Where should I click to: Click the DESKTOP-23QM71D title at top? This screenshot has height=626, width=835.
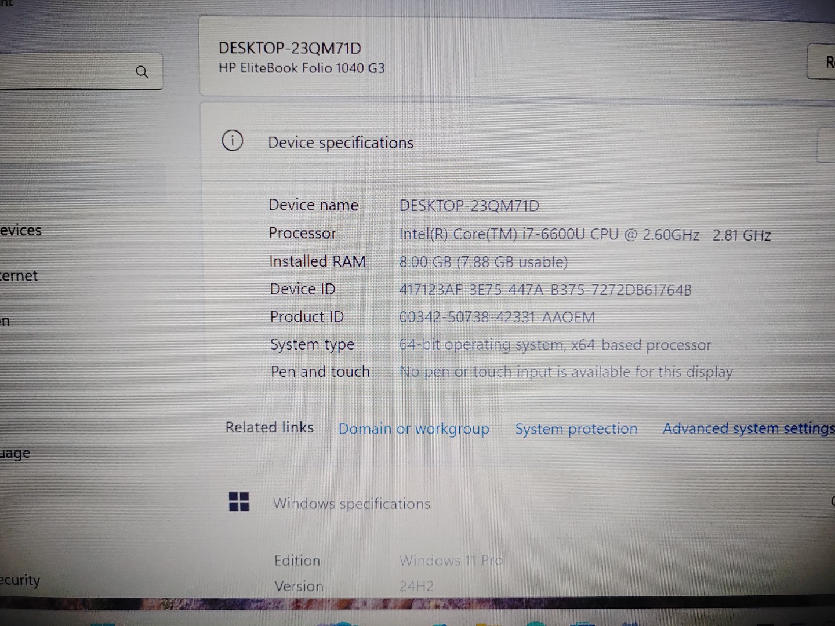point(290,48)
